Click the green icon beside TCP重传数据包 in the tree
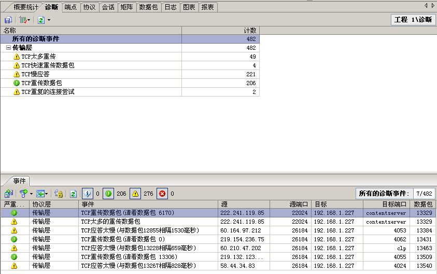Screen dimensions: 437x274 (x=17, y=83)
